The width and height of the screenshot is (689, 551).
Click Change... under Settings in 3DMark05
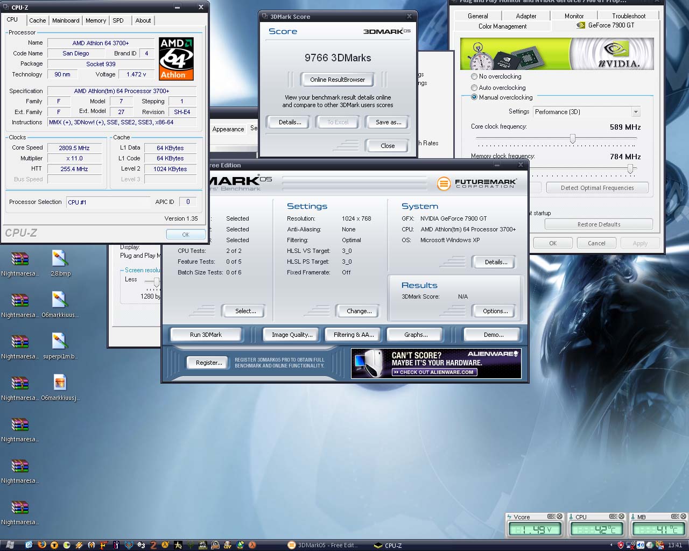[x=359, y=311]
